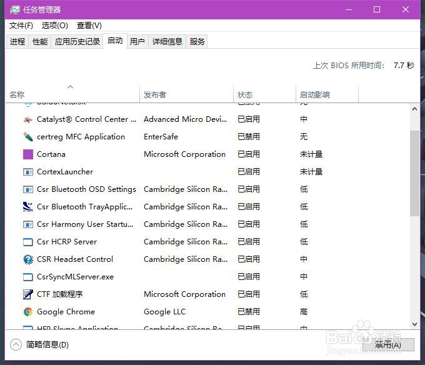Open the 查看(V) menu
The image size is (425, 365).
[x=89, y=26]
